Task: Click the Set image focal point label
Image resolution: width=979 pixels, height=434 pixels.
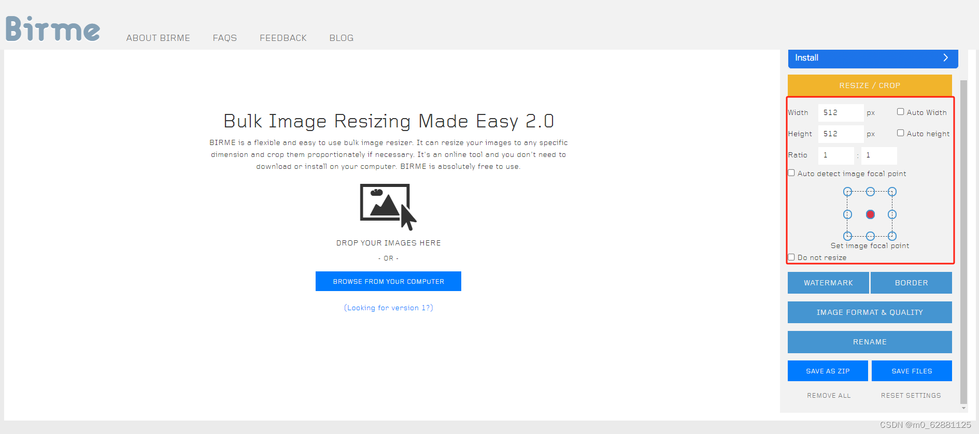Action: pos(870,245)
